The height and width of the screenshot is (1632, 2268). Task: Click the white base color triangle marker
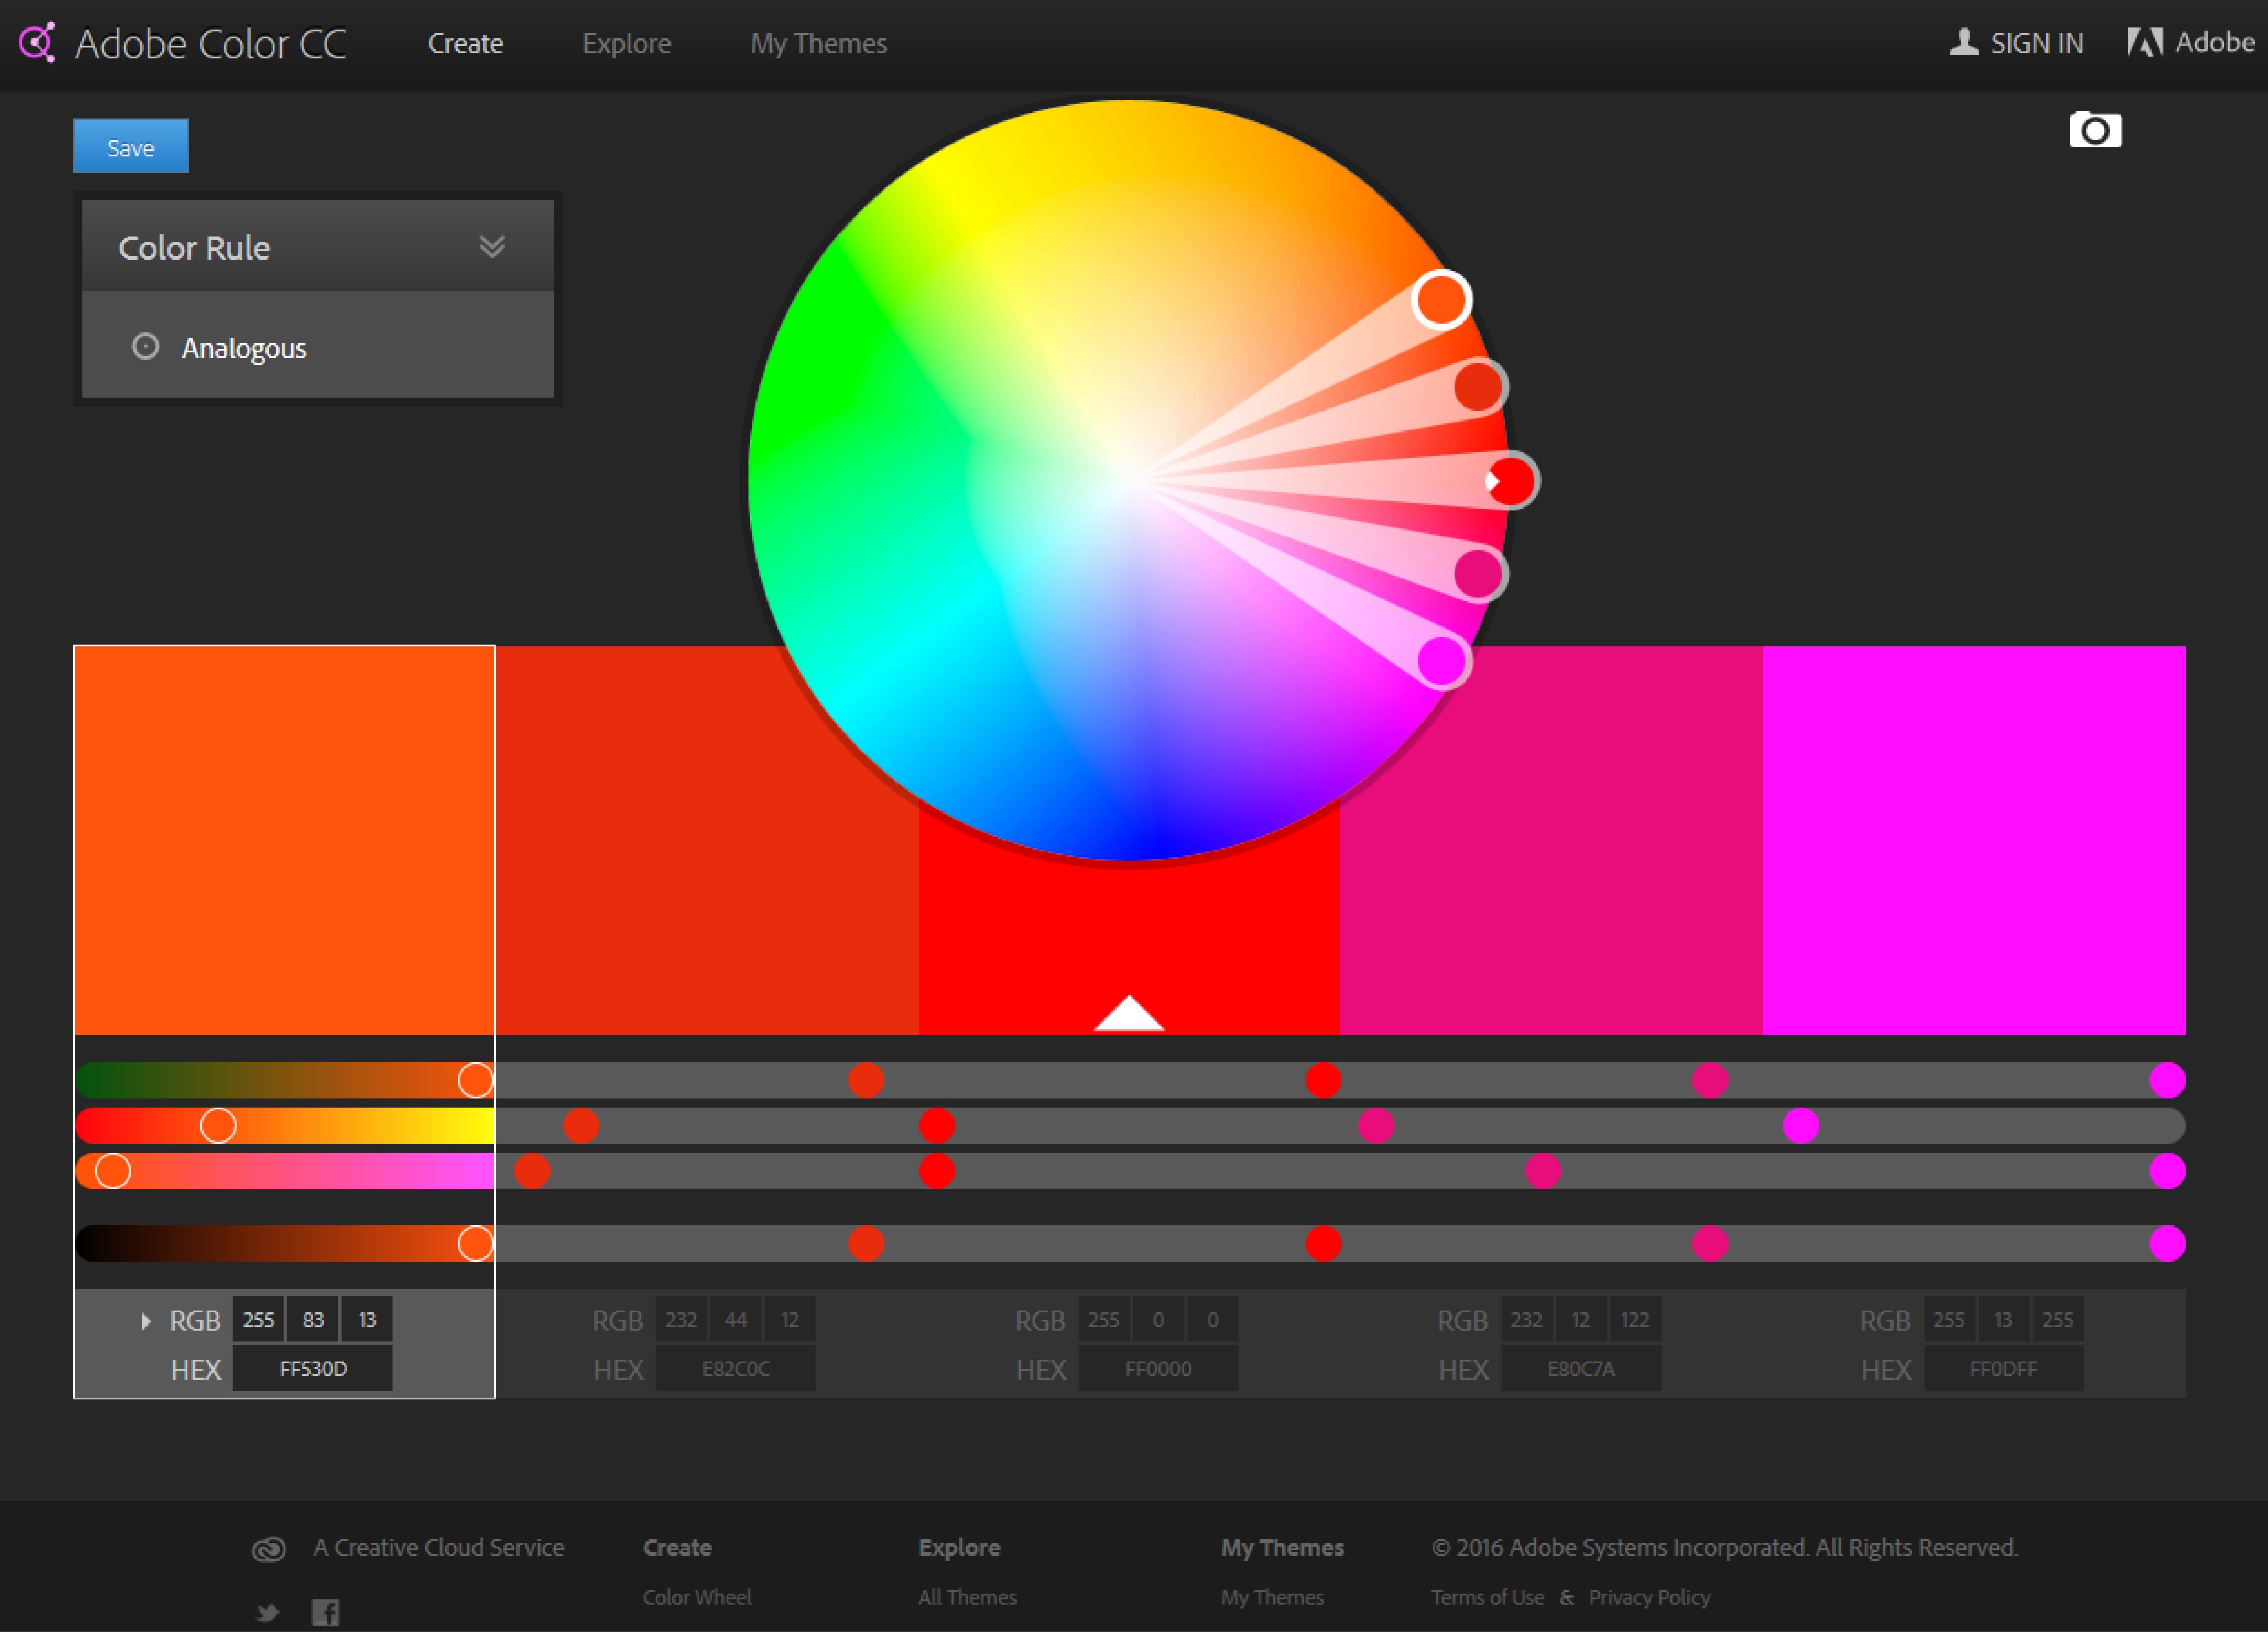(1129, 1012)
